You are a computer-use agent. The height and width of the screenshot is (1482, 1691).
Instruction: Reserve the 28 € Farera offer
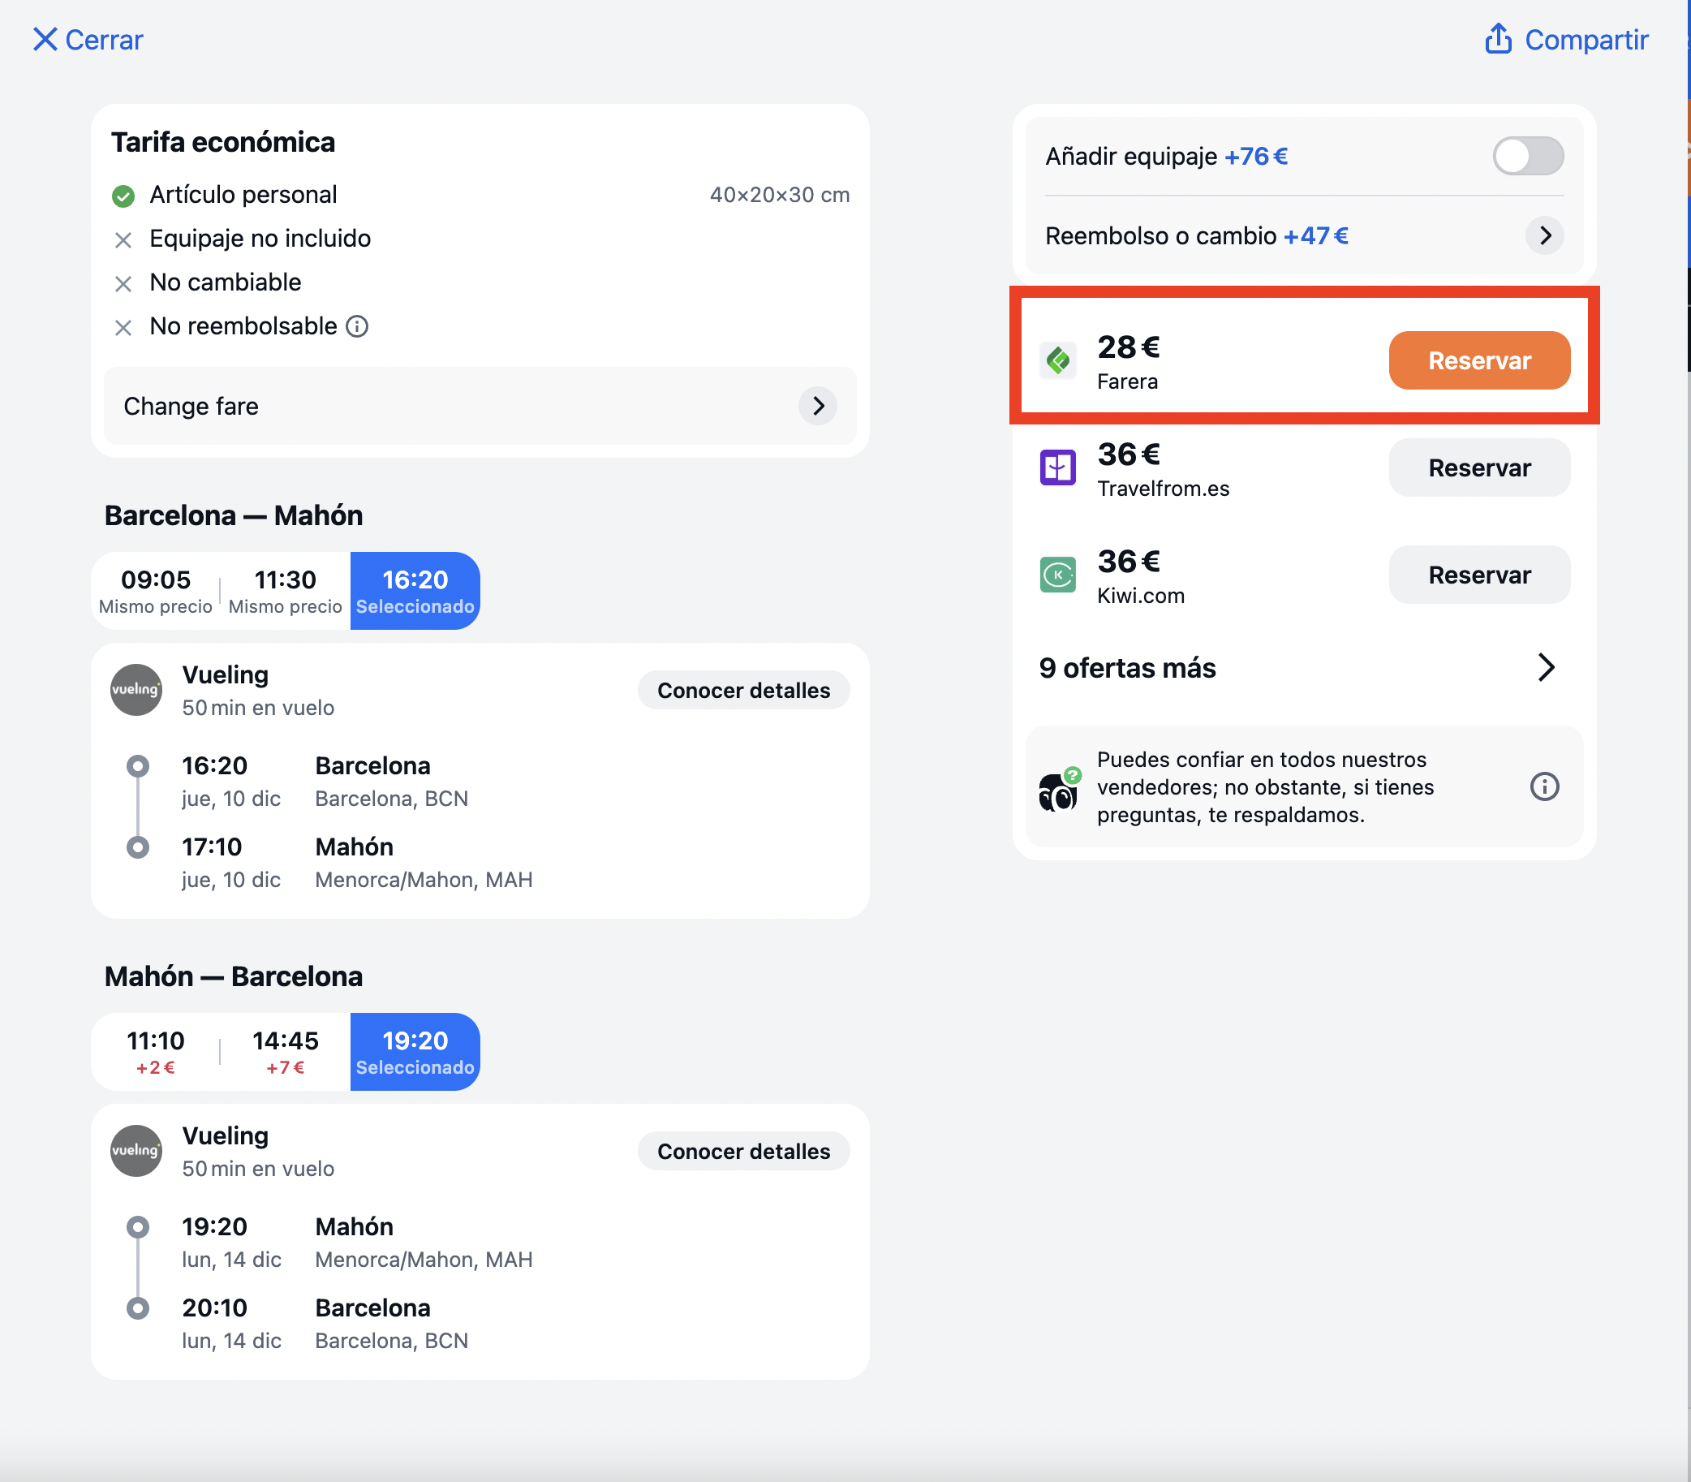click(x=1479, y=360)
